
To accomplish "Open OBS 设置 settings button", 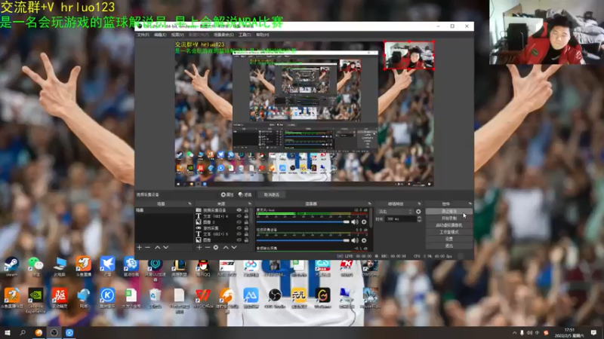I will tap(448, 239).
